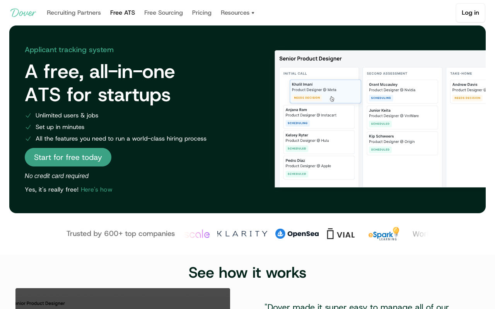The height and width of the screenshot is (309, 495).
Task: Click checkmark beside world-class hiring process
Action: click(28, 139)
